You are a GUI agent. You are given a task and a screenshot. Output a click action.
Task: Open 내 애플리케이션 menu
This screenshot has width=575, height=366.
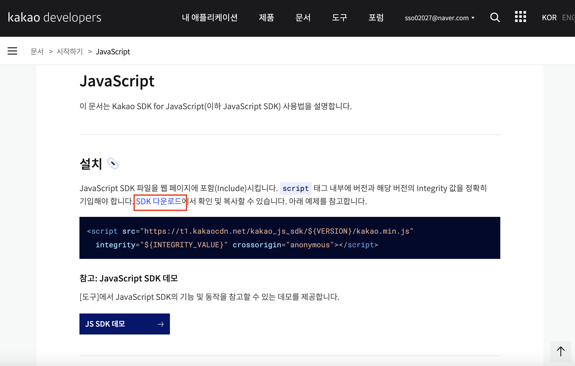[210, 18]
